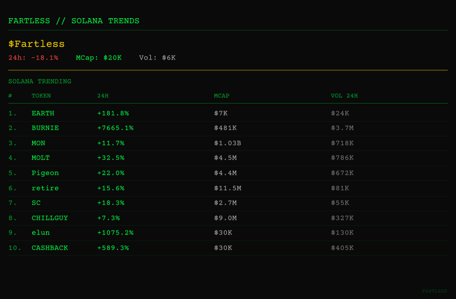Click MON's +11.7% change
This screenshot has height=299, width=456.
[110, 143]
